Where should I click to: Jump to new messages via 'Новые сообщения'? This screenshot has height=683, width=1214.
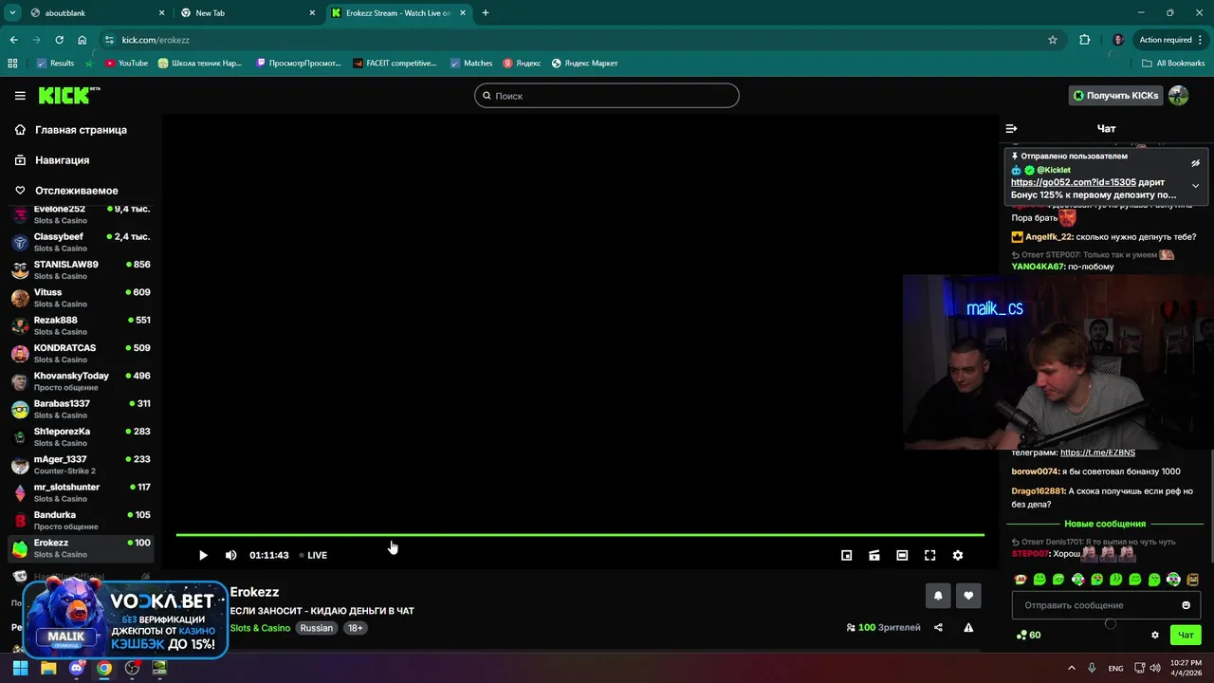coord(1105,524)
